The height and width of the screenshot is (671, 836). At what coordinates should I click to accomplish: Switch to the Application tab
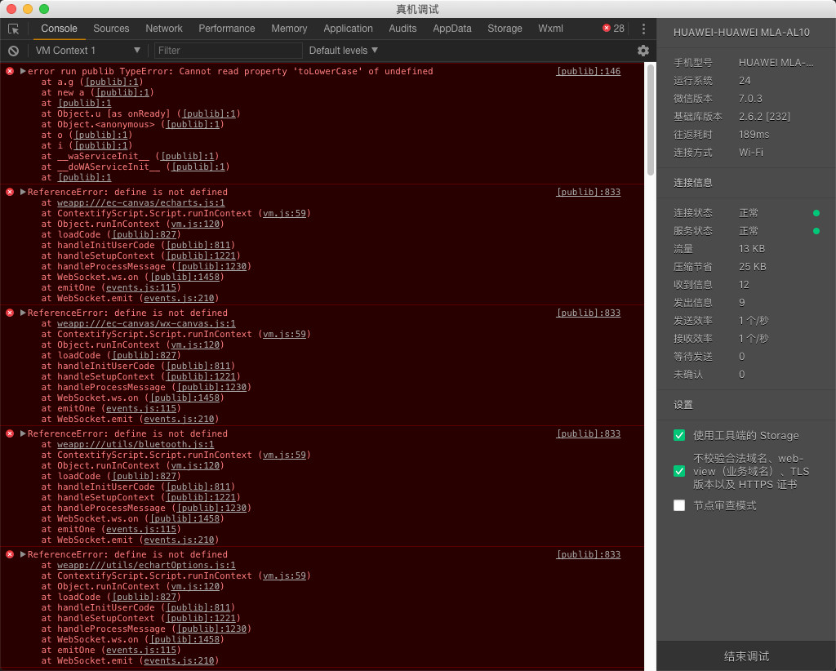(348, 29)
